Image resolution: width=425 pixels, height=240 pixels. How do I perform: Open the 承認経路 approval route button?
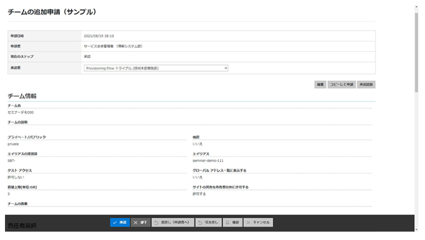click(366, 84)
